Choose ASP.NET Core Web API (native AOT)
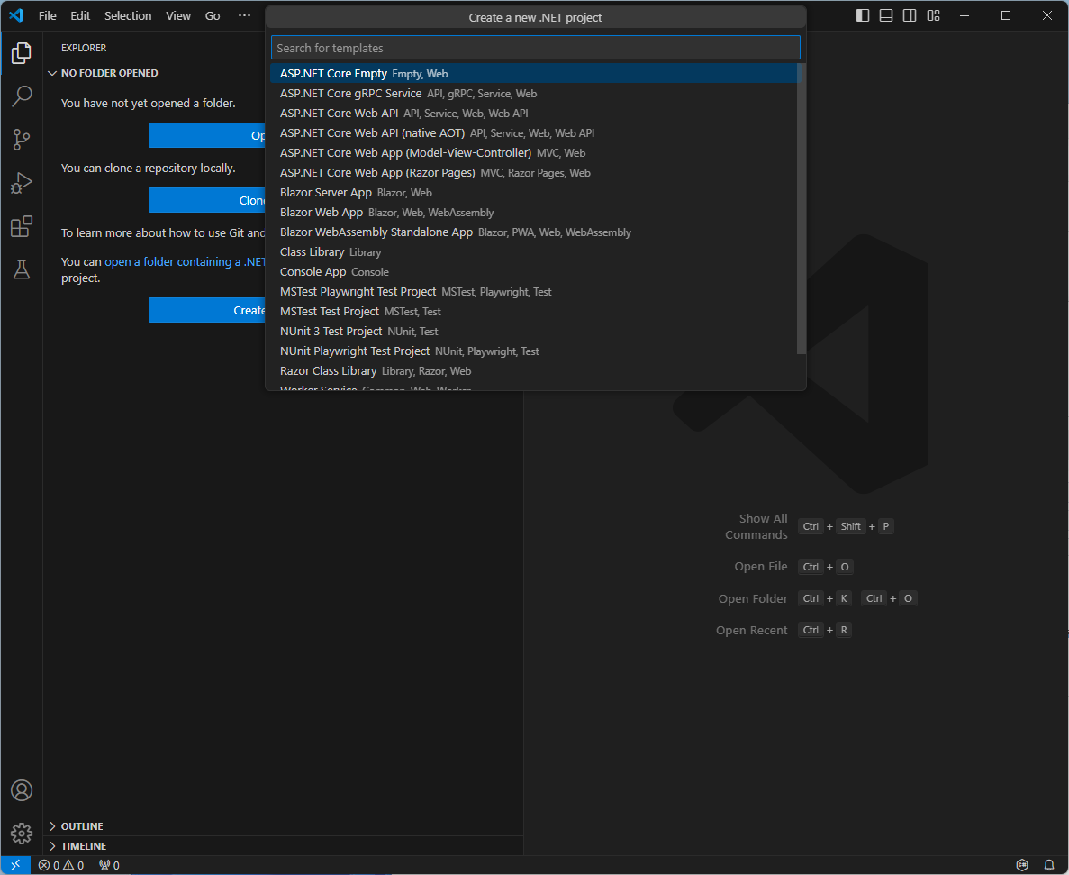Image resolution: width=1069 pixels, height=875 pixels. tap(533, 133)
